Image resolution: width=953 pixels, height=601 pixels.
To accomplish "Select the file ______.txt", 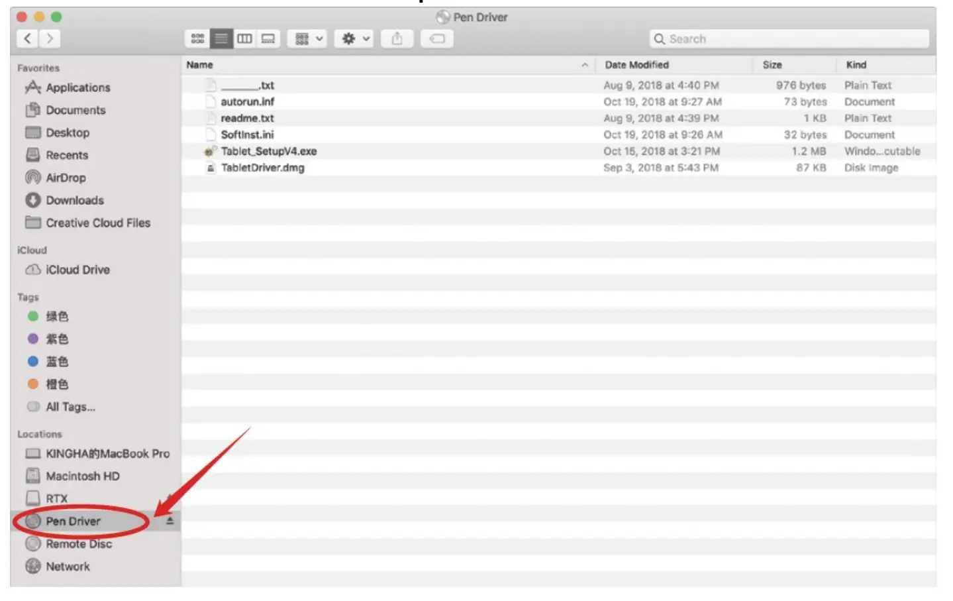I will (247, 85).
